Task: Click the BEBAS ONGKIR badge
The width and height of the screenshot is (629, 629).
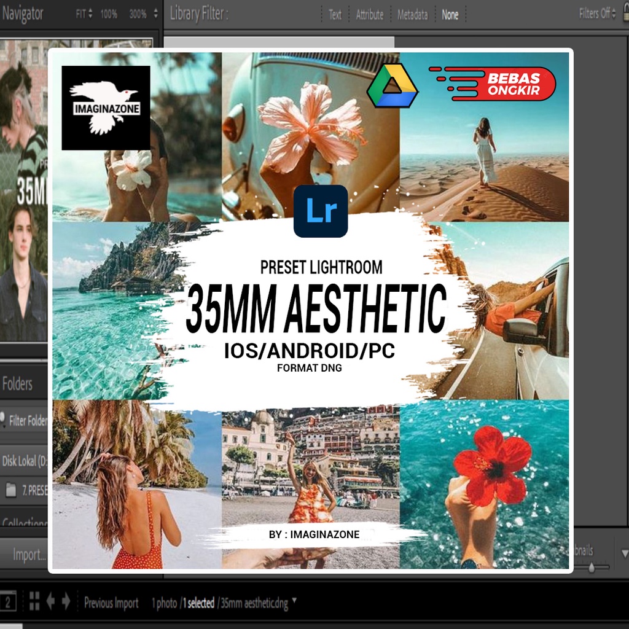Action: pyautogui.click(x=493, y=84)
